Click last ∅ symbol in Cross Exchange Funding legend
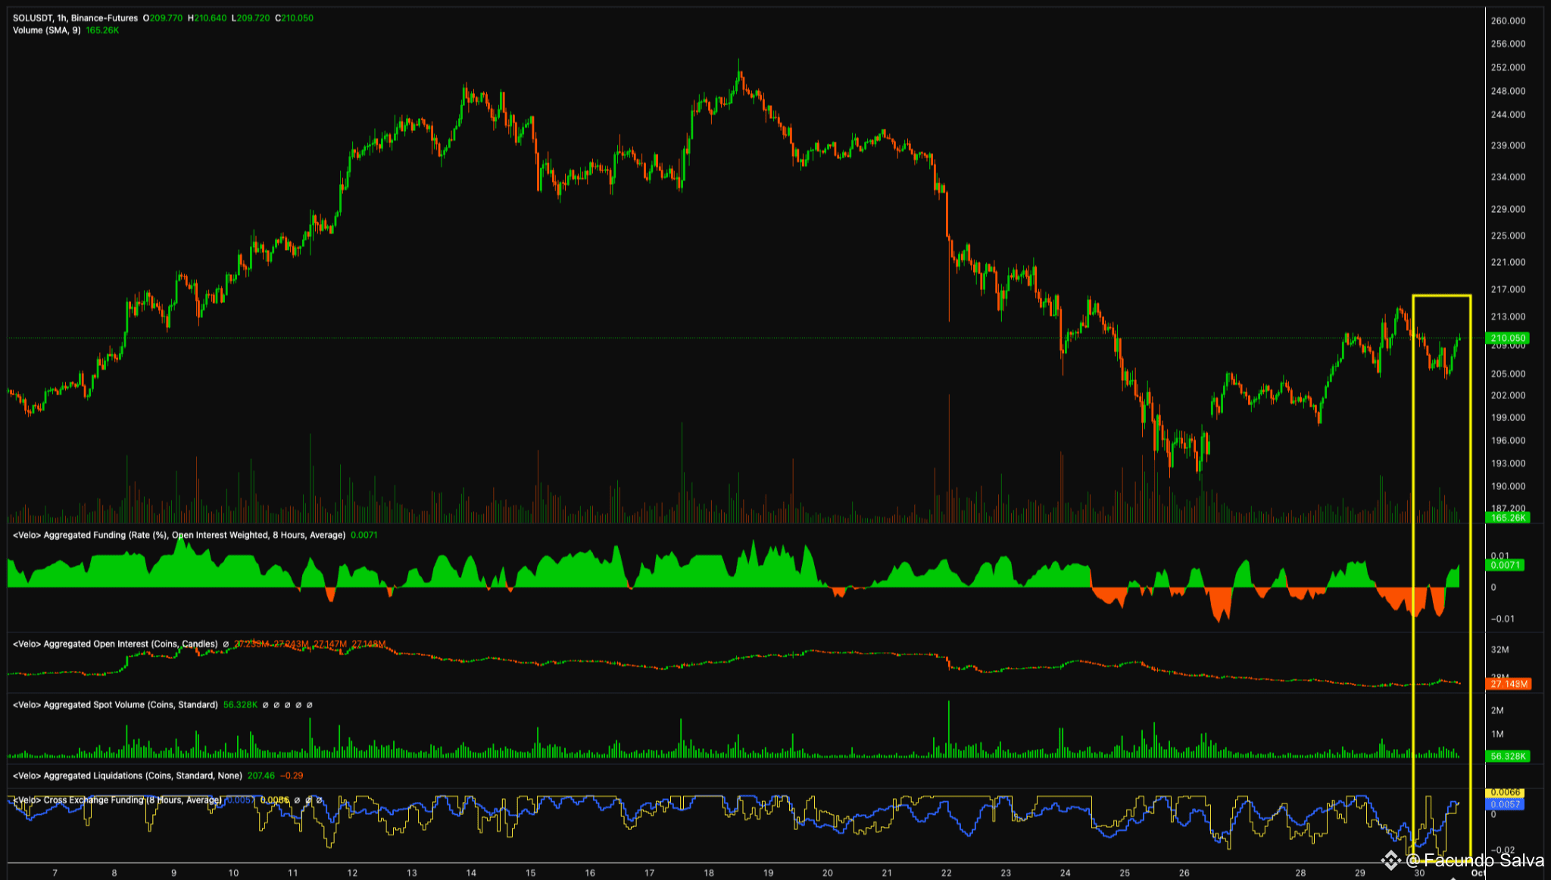Viewport: 1551px width, 880px height. point(319,800)
